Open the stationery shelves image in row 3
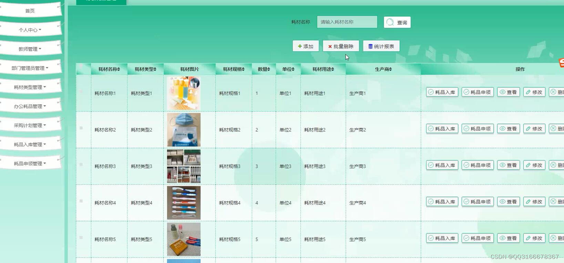 [x=184, y=166]
